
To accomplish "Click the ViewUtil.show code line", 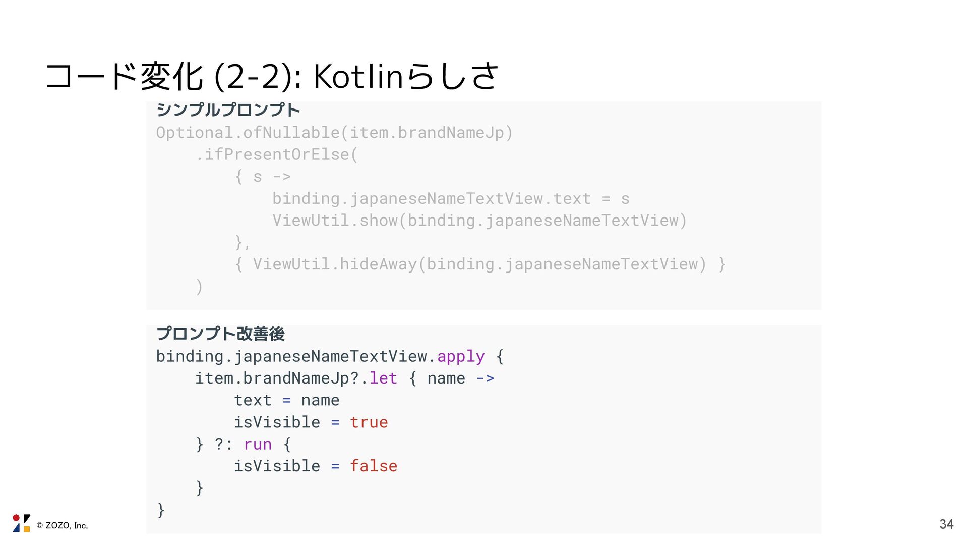I will point(479,221).
